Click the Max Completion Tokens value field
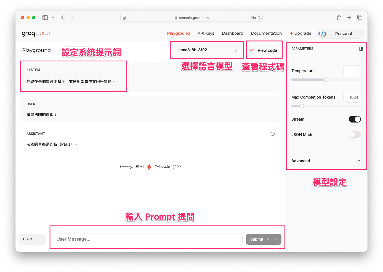383x272 pixels. (x=352, y=97)
